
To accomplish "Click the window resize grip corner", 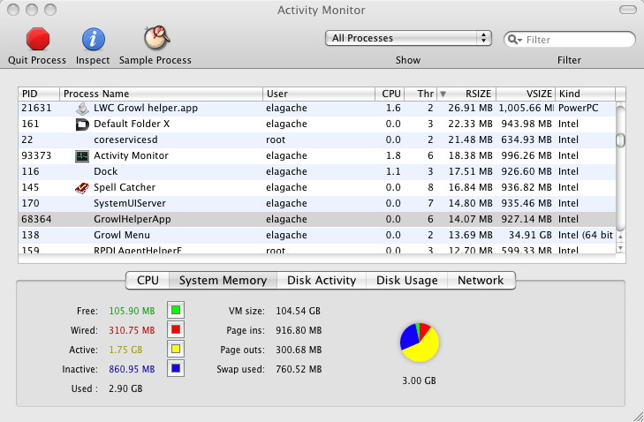I will click(x=637, y=416).
